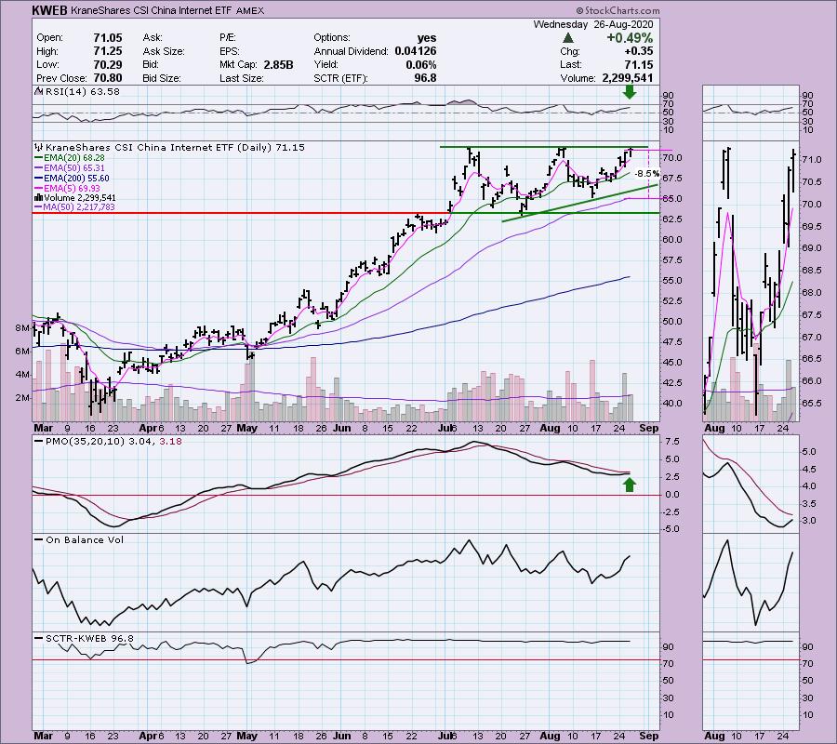The image size is (837, 744).
Task: Select the Open value 71.05
Action: 108,38
